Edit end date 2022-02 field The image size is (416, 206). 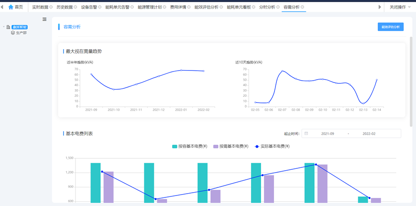pyautogui.click(x=369, y=134)
